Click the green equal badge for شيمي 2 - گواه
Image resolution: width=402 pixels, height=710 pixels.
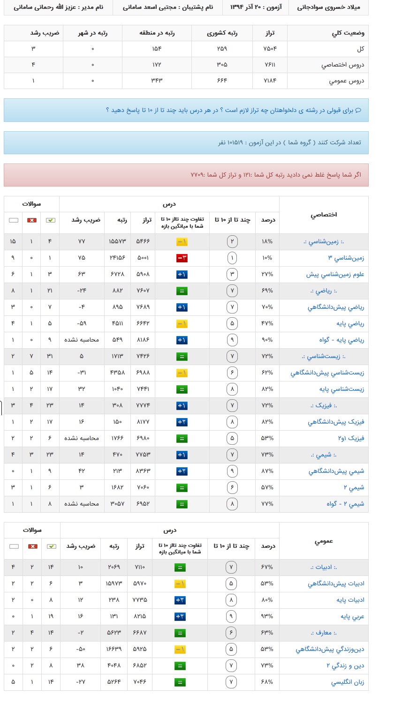tap(182, 504)
